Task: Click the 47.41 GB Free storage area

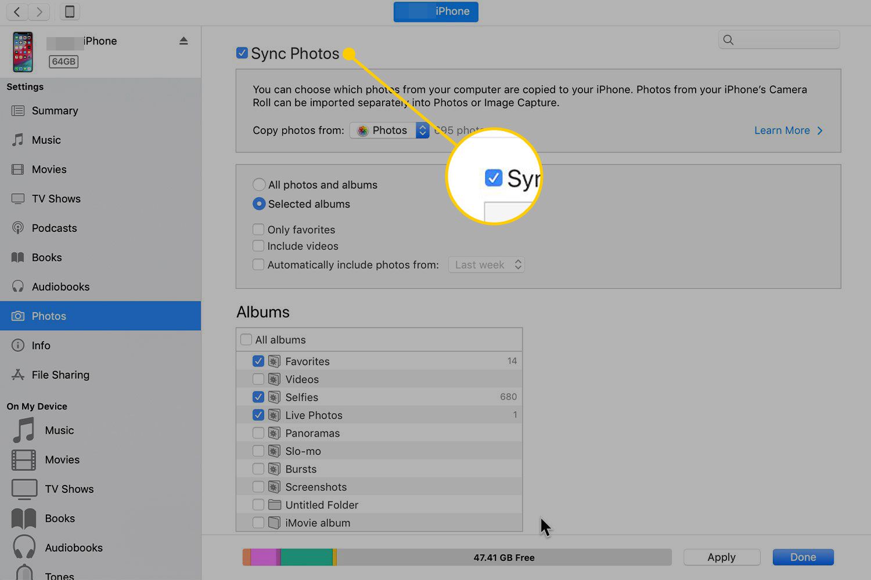Action: pos(504,557)
